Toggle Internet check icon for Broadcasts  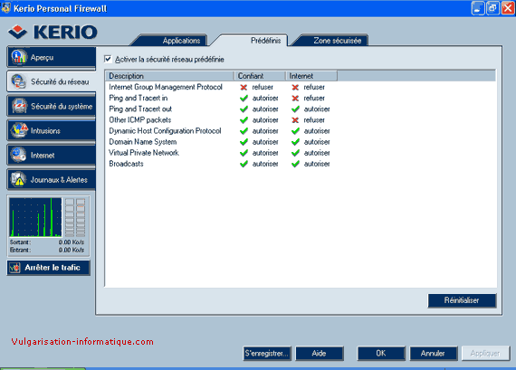click(295, 164)
